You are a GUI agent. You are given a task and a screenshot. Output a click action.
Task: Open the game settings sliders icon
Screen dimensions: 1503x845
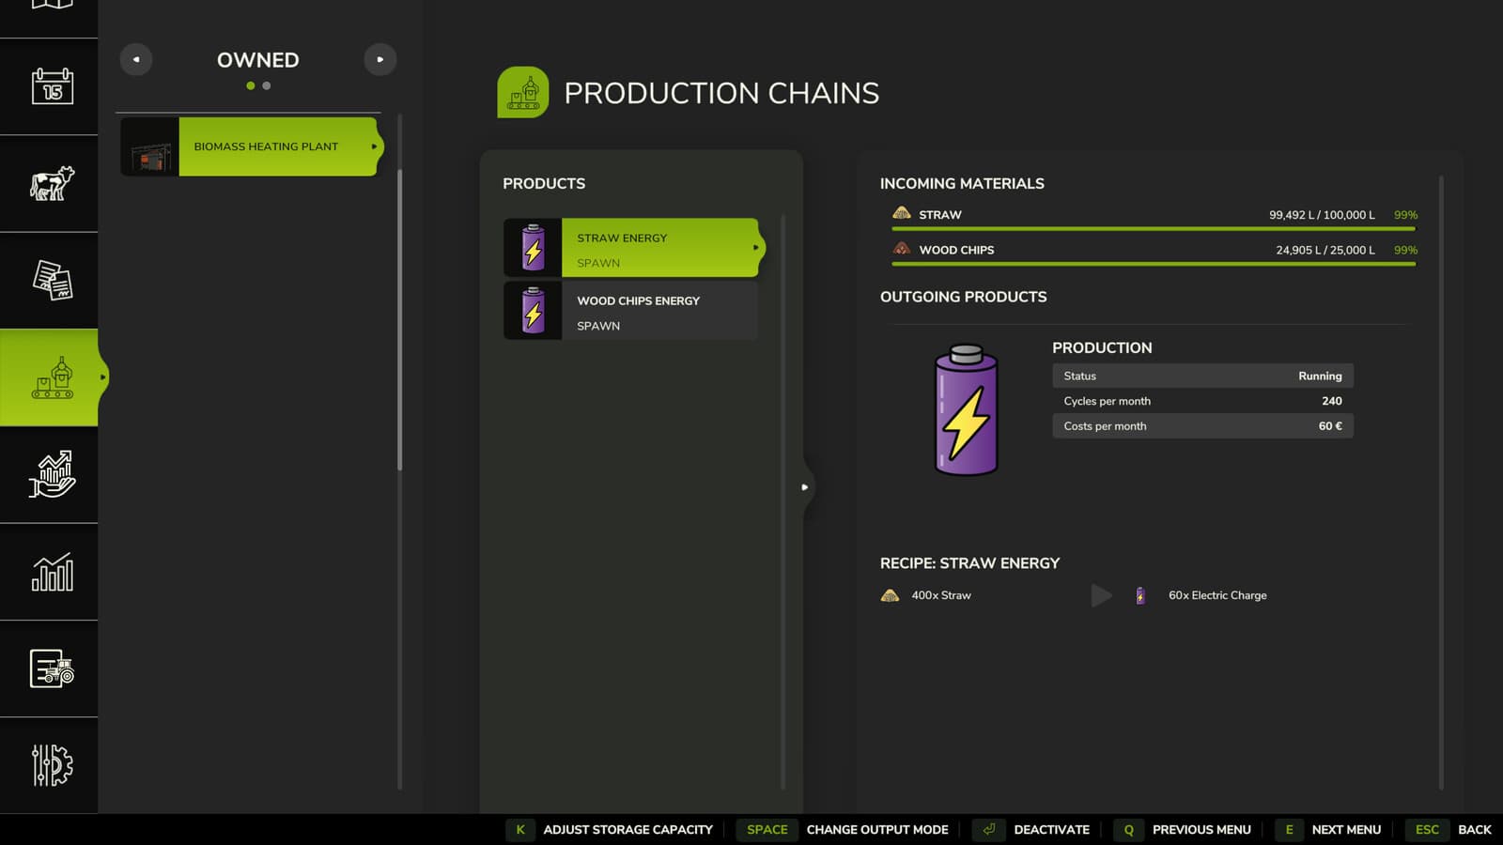[x=52, y=765]
